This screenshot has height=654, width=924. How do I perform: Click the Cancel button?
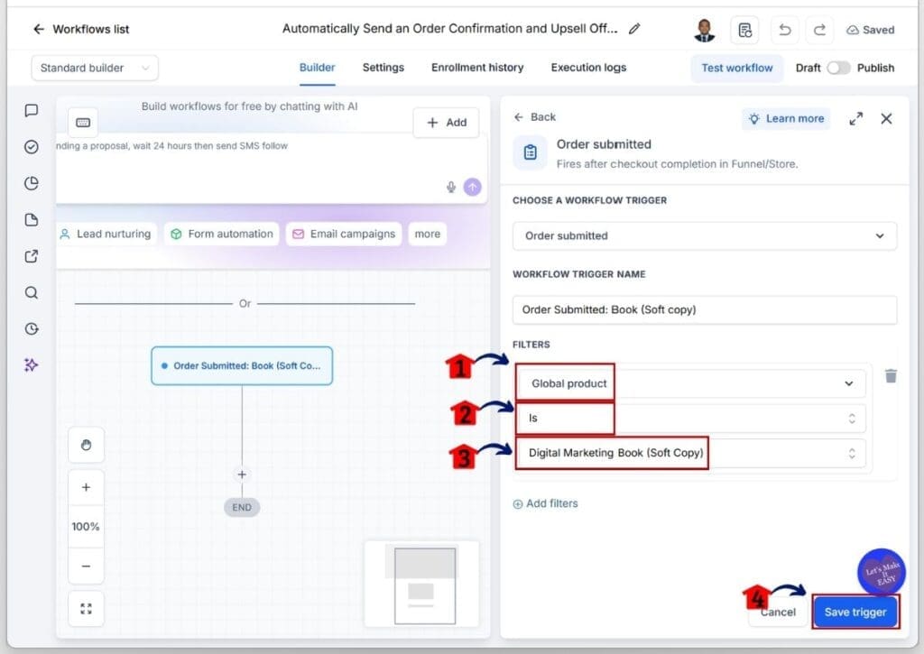point(777,613)
